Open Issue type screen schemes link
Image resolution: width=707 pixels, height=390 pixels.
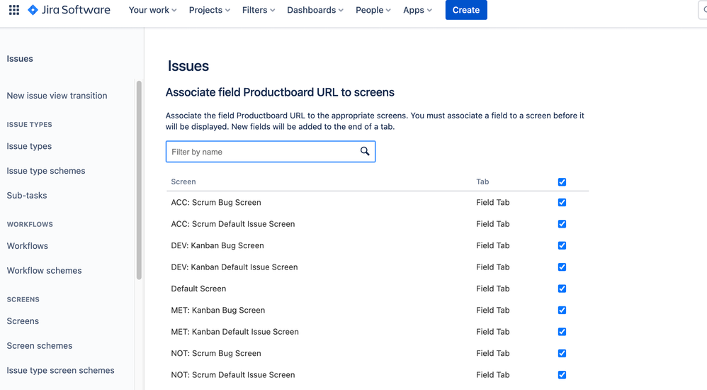click(x=60, y=371)
